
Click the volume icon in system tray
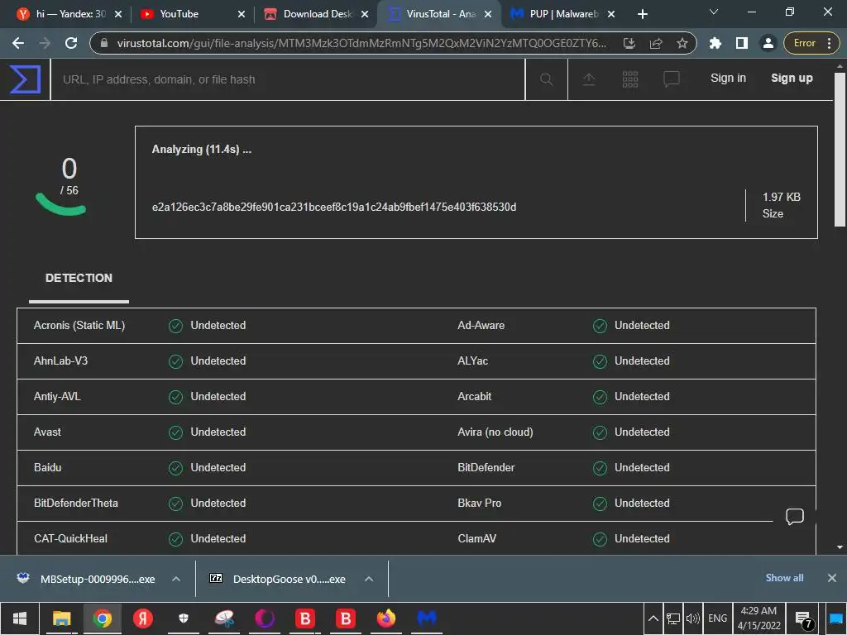click(x=693, y=618)
